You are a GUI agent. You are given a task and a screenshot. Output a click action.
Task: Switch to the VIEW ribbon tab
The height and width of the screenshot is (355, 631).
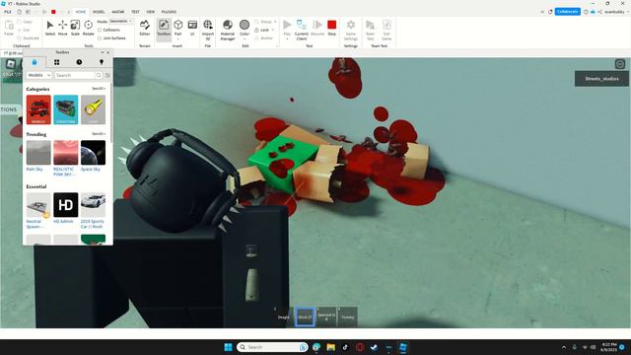tap(150, 12)
